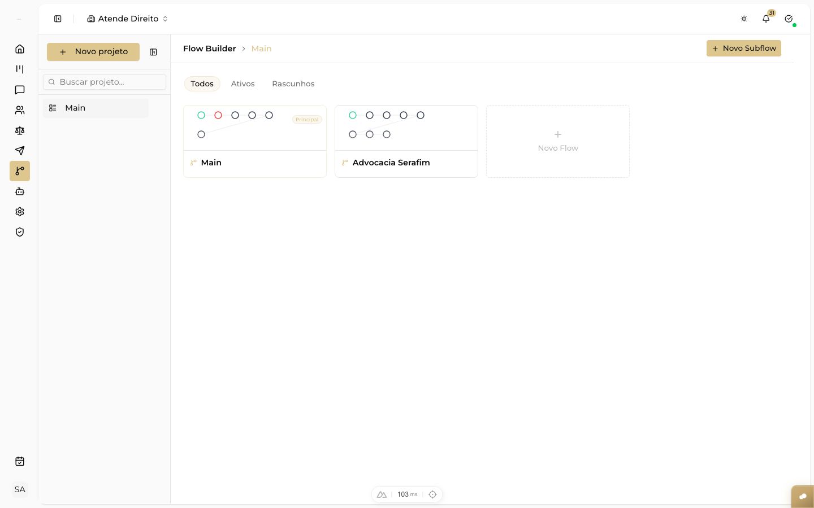Image resolution: width=814 pixels, height=508 pixels.
Task: Open the contacts people icon in sidebar
Action: click(x=20, y=110)
